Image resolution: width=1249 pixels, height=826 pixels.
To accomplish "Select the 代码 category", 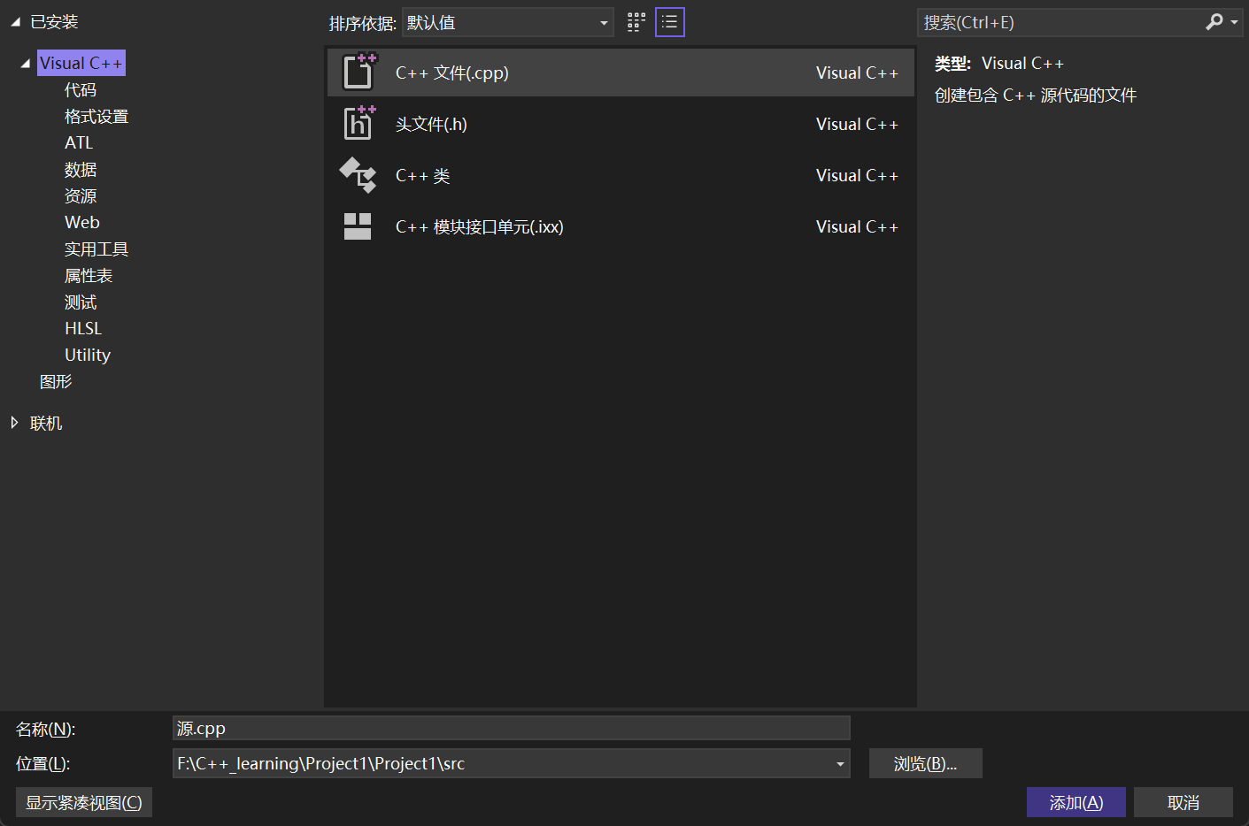I will coord(81,90).
